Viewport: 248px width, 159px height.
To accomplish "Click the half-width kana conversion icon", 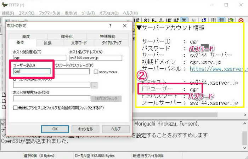I will click(x=193, y=21).
